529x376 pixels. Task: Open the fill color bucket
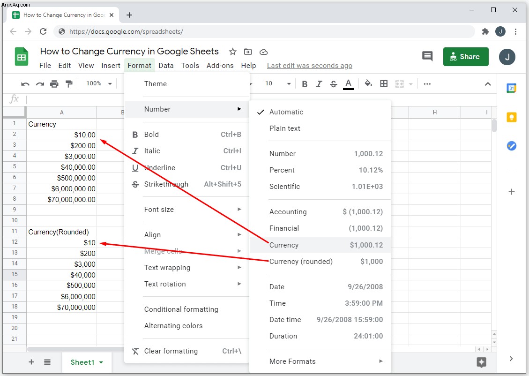[x=368, y=83]
